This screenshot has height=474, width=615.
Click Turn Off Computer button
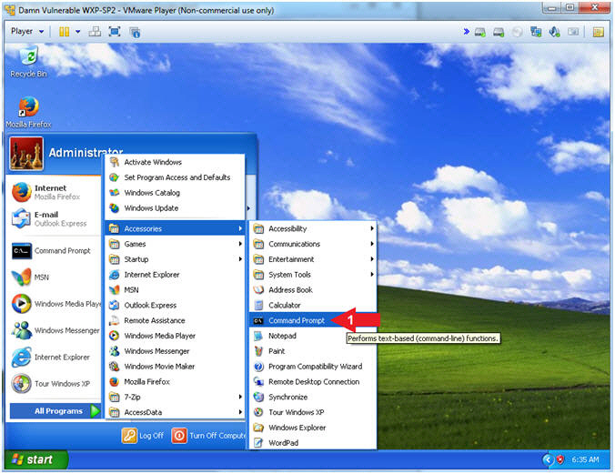209,436
